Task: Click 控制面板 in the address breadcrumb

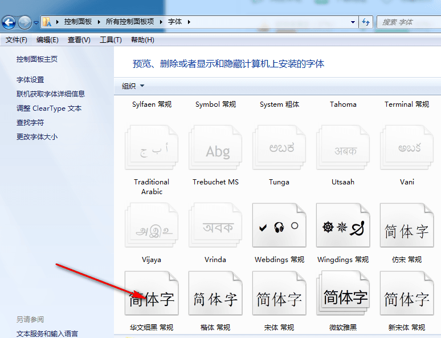Action: tap(78, 22)
